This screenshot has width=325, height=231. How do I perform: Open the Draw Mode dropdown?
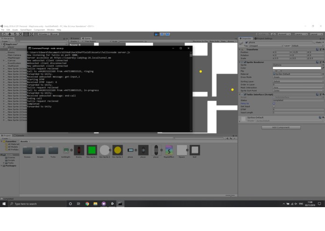coord(298,77)
